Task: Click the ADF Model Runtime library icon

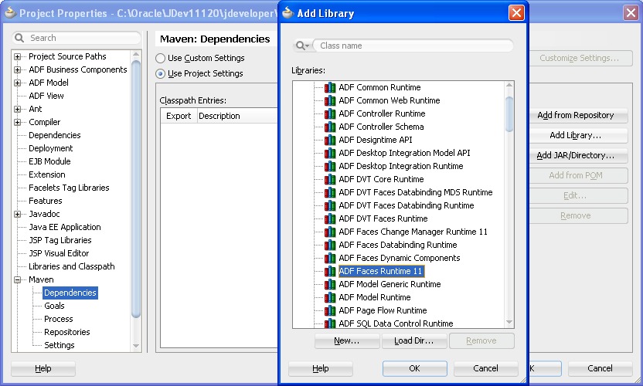Action: (330, 297)
